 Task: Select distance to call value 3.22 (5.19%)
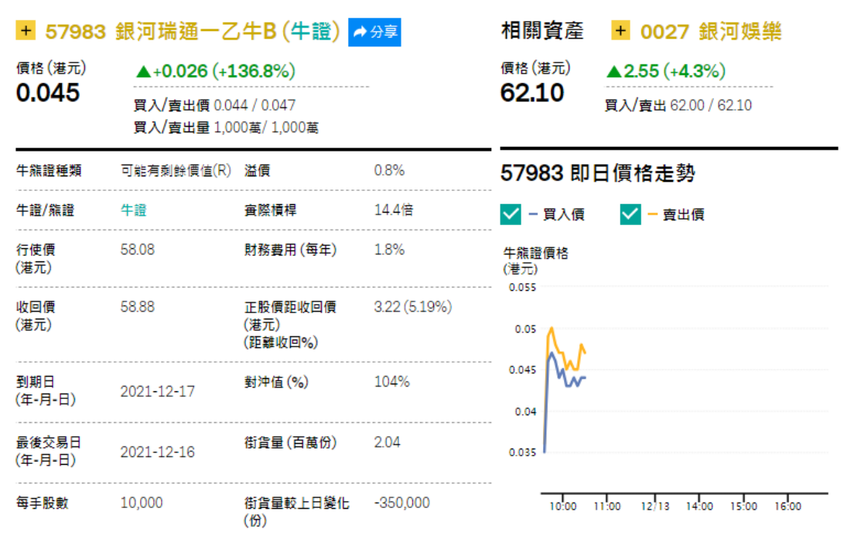(x=413, y=307)
